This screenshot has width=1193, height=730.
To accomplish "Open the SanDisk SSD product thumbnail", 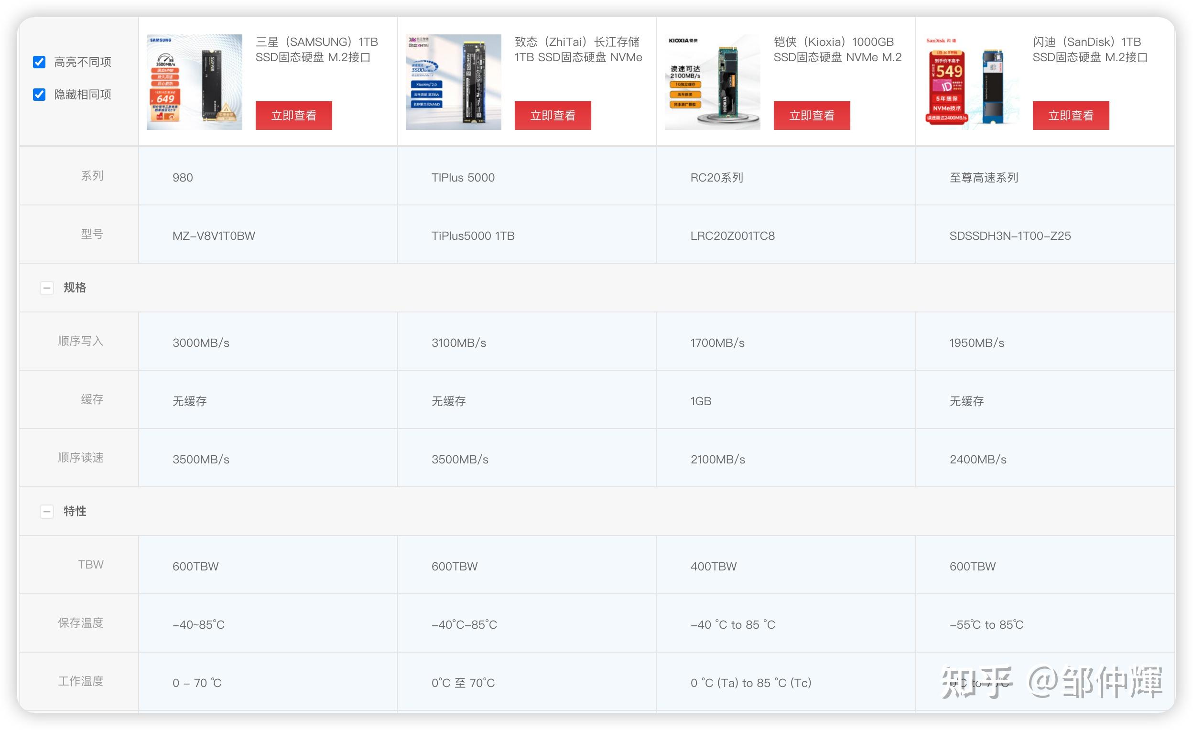I will (971, 82).
